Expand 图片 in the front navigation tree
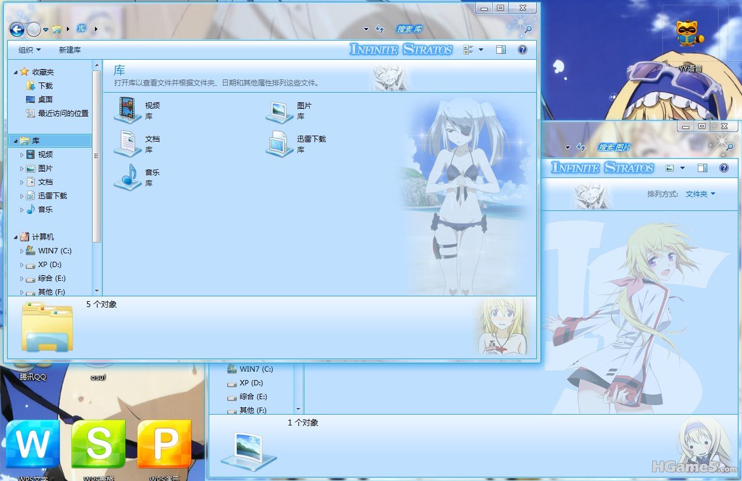This screenshot has height=481, width=742. 22,168
